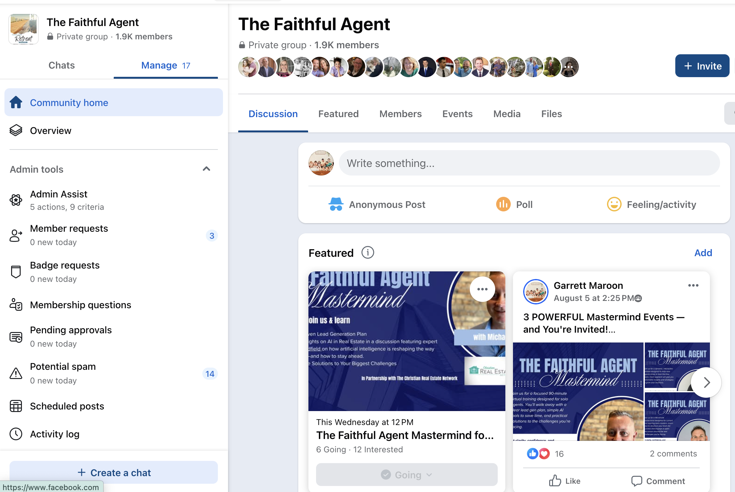Viewport: 735px width, 492px height.
Task: Open Membership questions icon
Action: [x=16, y=305]
